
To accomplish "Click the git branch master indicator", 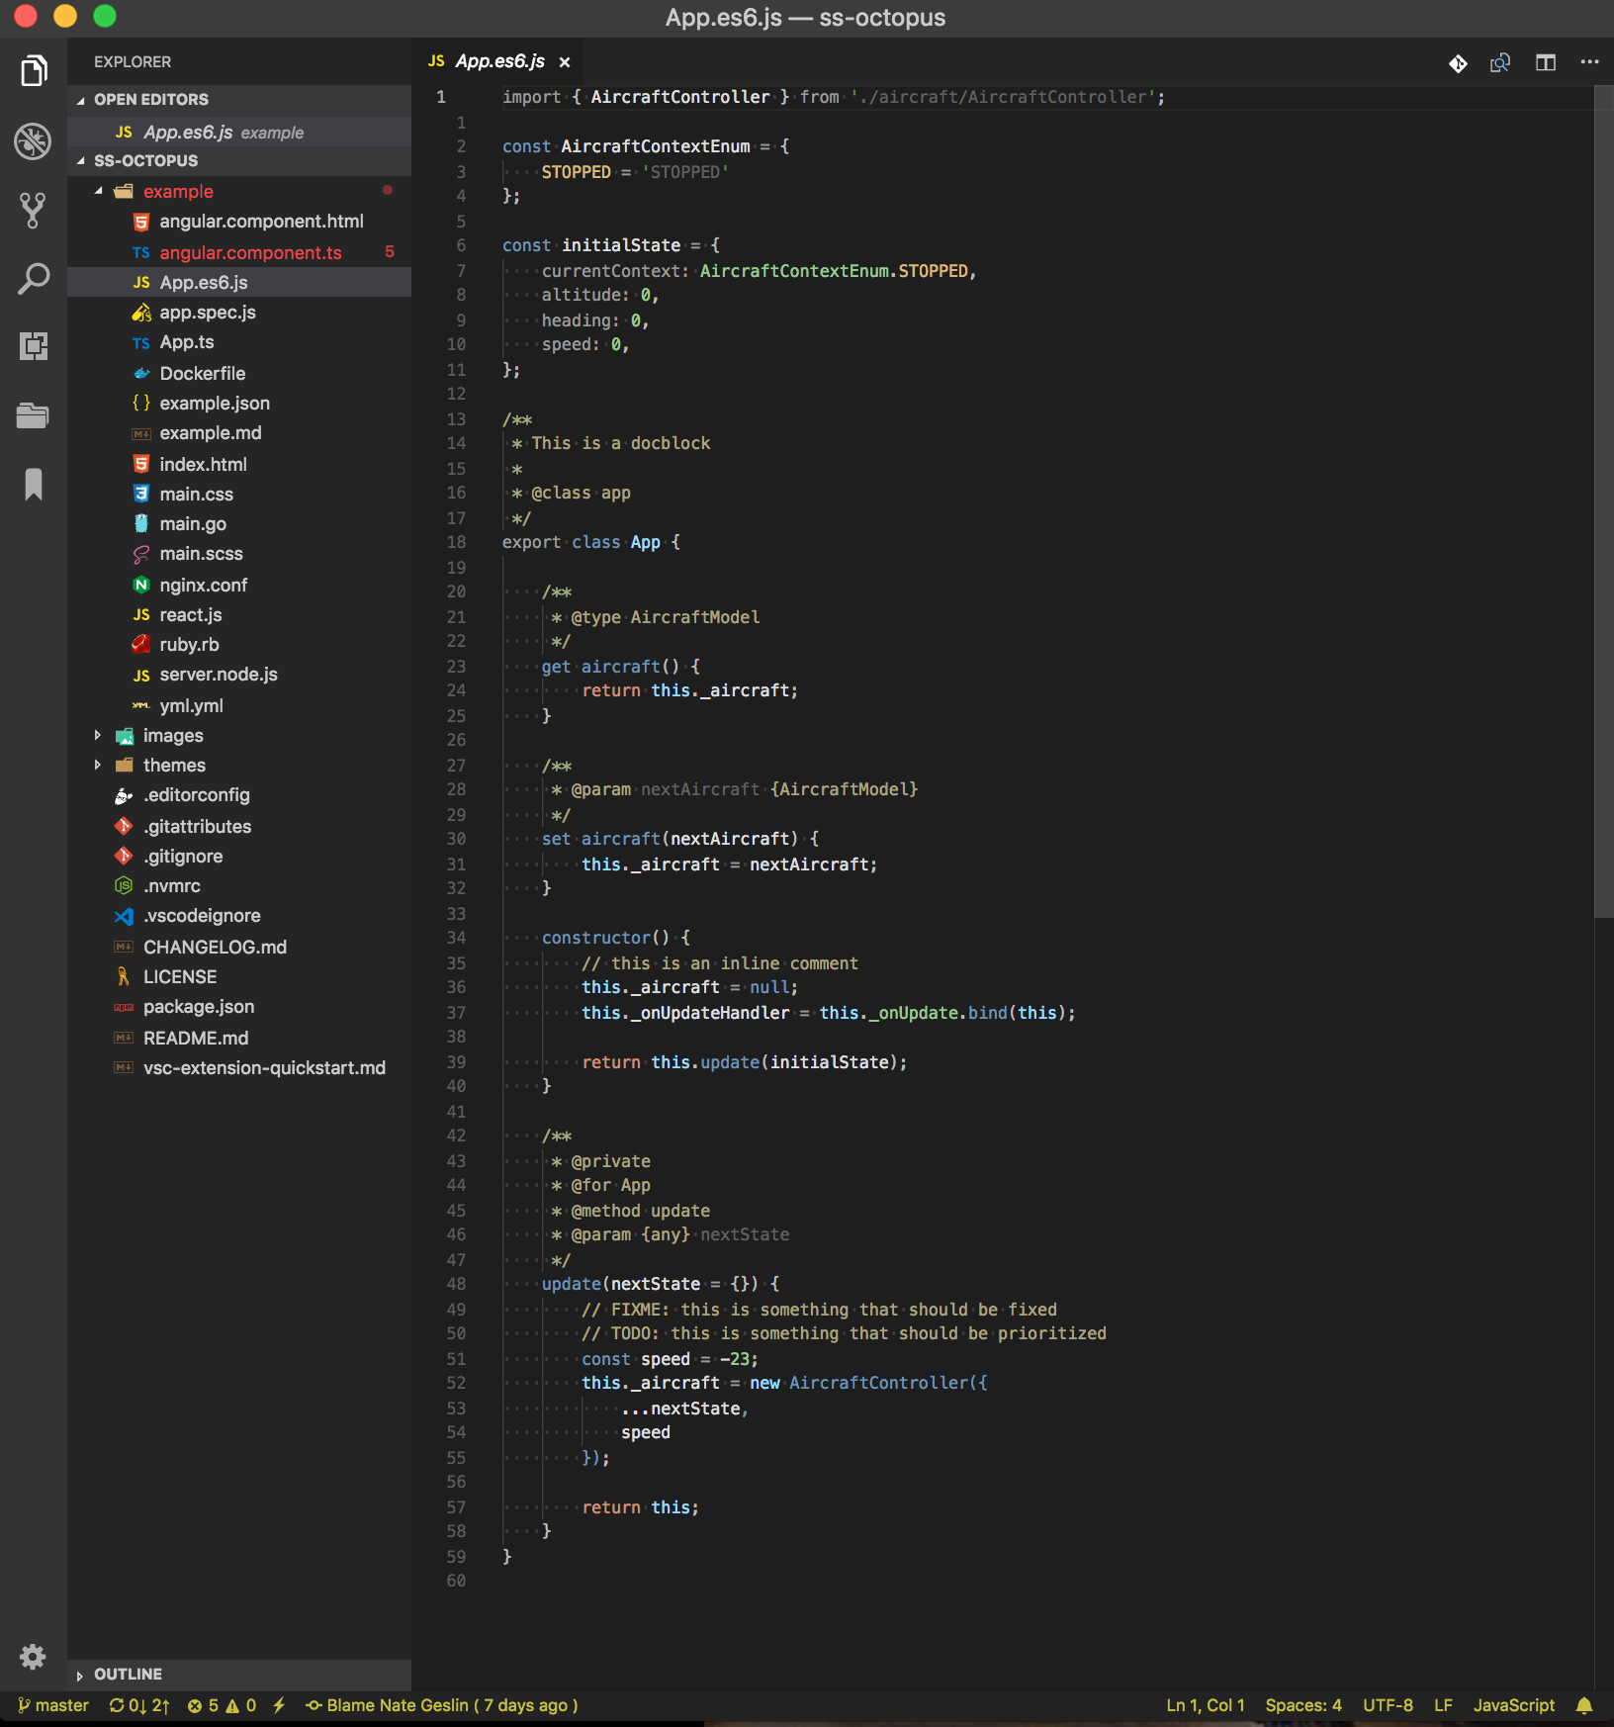I will [53, 1705].
